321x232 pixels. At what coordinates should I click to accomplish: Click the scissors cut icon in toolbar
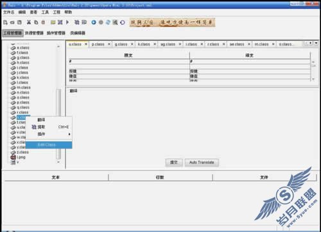click(x=29, y=22)
